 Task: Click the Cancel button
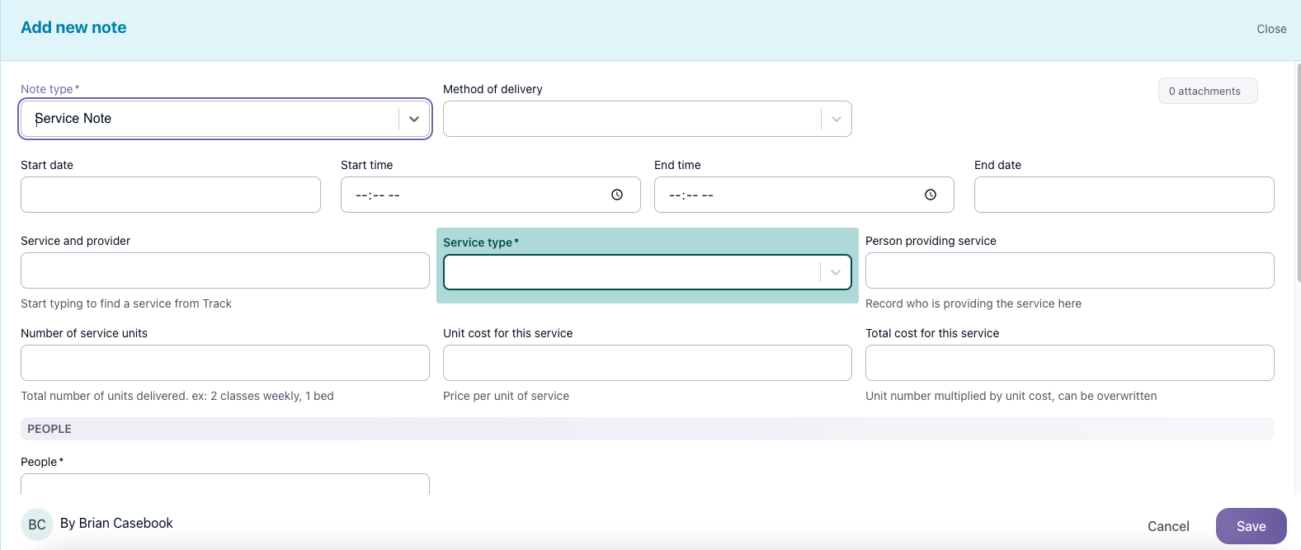pyautogui.click(x=1168, y=526)
